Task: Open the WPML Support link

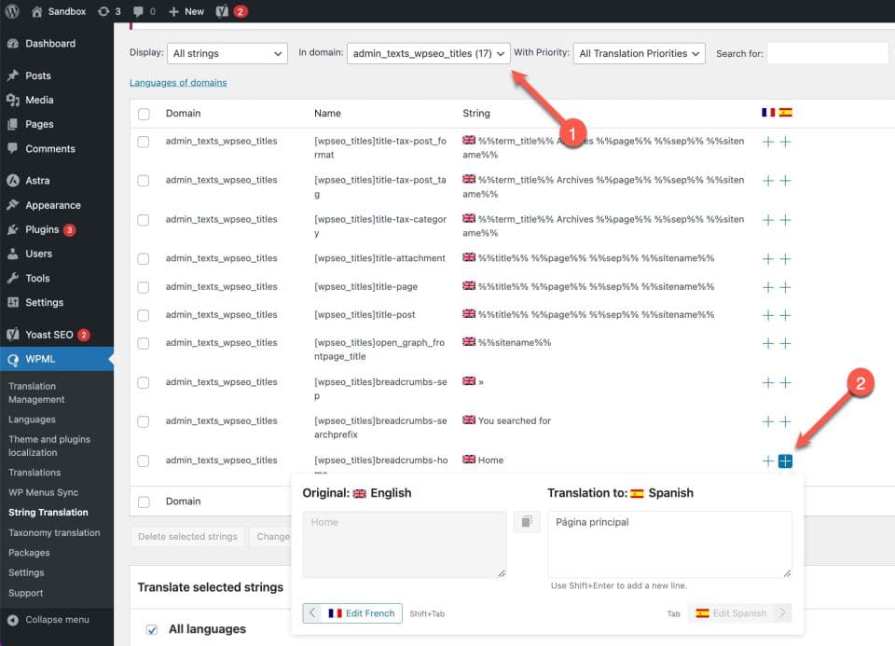Action: [26, 593]
